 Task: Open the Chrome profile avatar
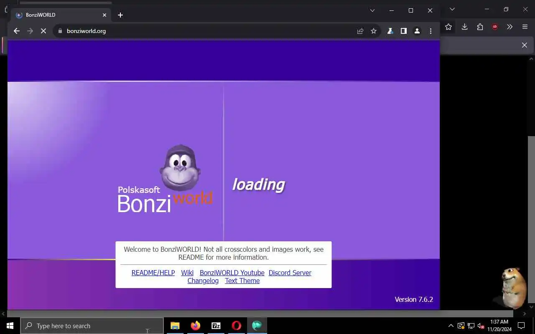pyautogui.click(x=417, y=31)
